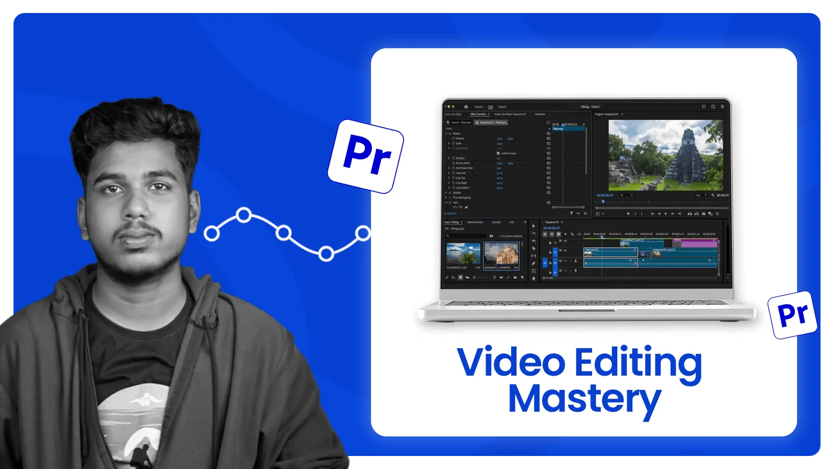Click Quick Export share icon
834x469 pixels.
[x=713, y=106]
